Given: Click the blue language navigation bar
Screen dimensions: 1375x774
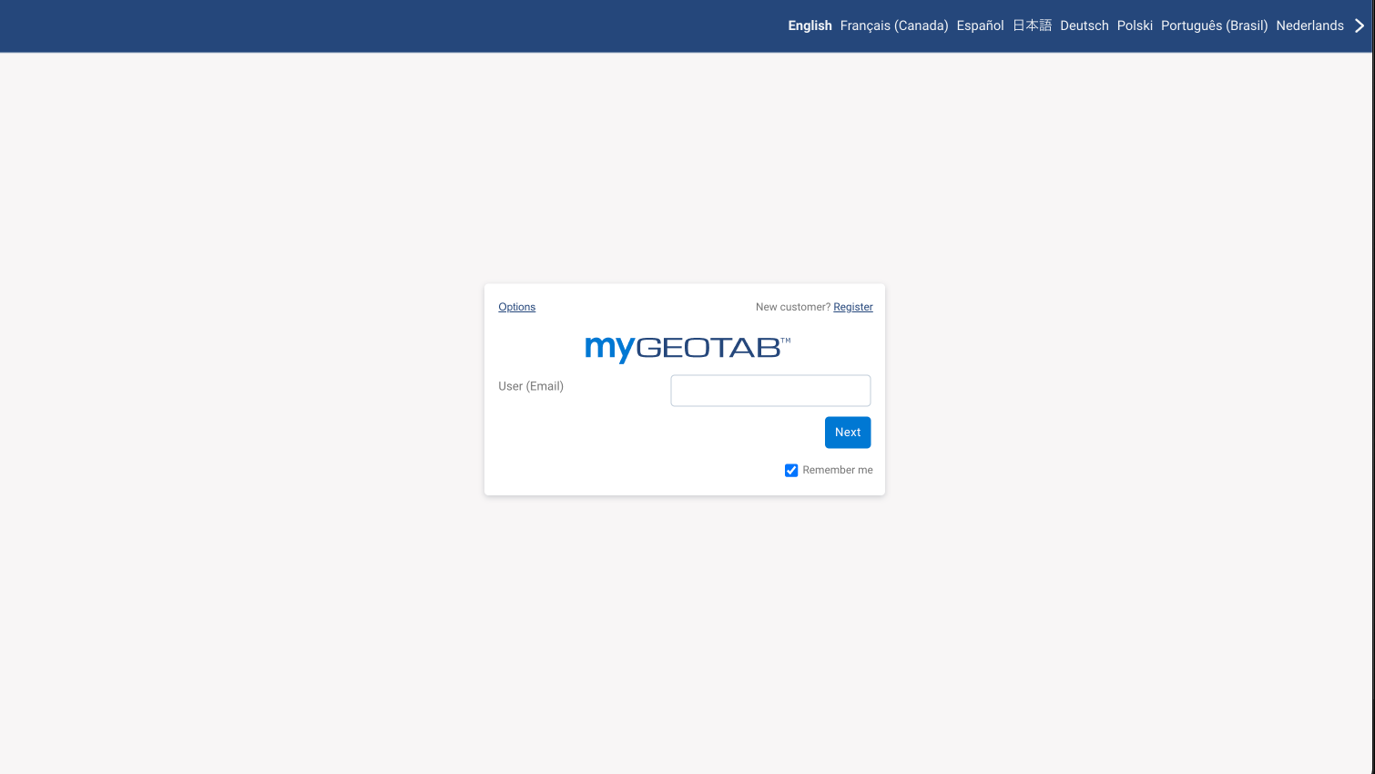Looking at the screenshot, I should [x=364, y=25].
